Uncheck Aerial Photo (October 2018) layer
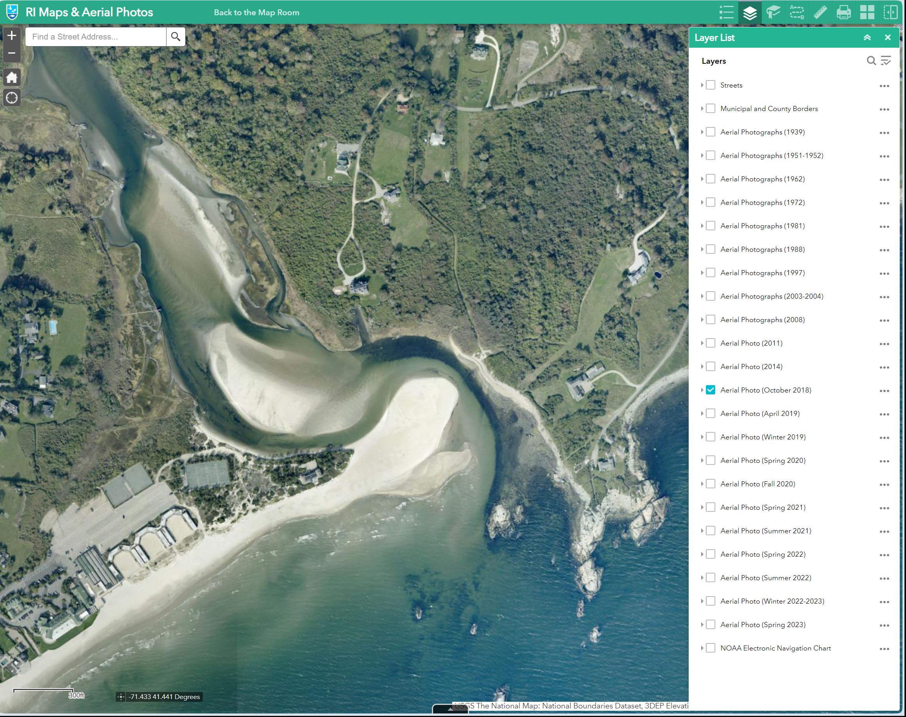Screen dimensions: 906x717 click(x=711, y=390)
